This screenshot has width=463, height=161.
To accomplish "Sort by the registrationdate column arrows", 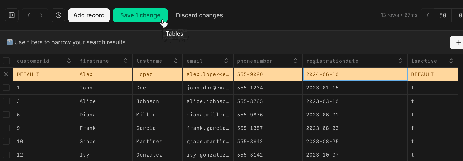I will pyautogui.click(x=400, y=61).
